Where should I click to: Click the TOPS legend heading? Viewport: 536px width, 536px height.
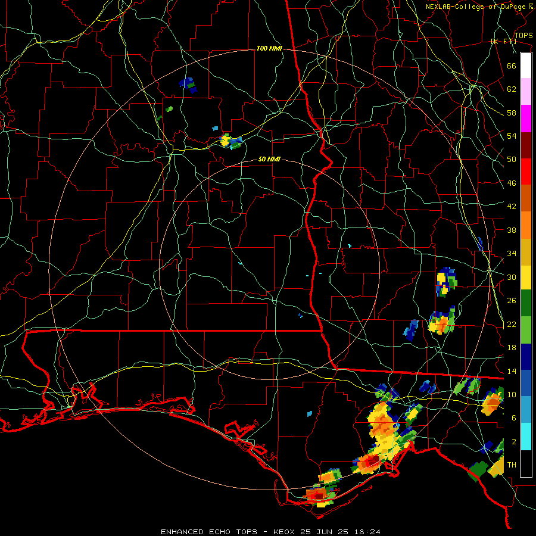point(523,36)
